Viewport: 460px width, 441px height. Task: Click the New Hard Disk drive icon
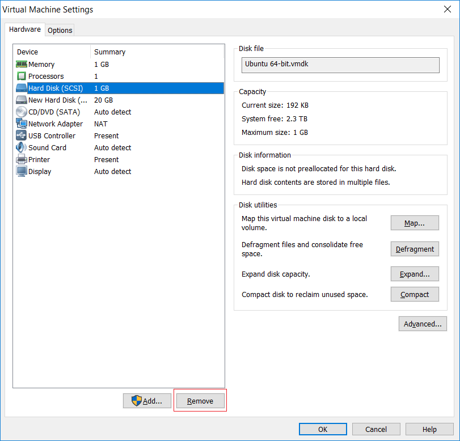[x=22, y=100]
